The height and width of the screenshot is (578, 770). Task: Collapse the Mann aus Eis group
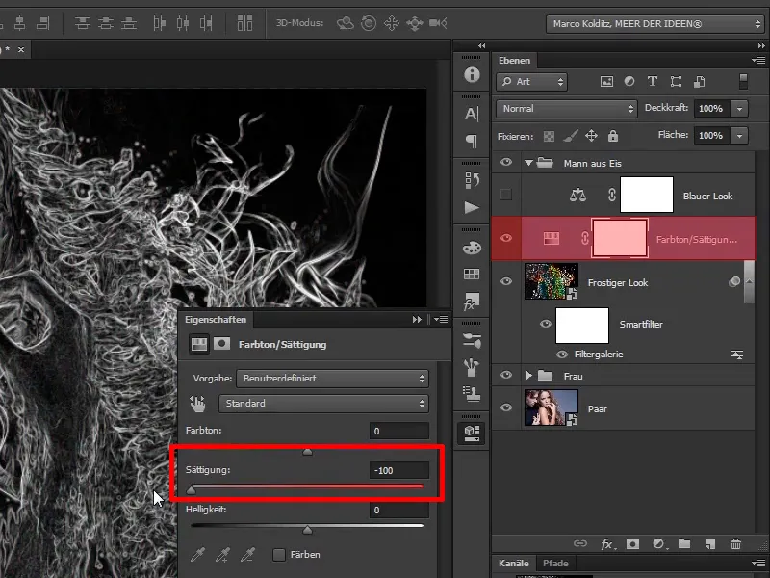coord(528,163)
